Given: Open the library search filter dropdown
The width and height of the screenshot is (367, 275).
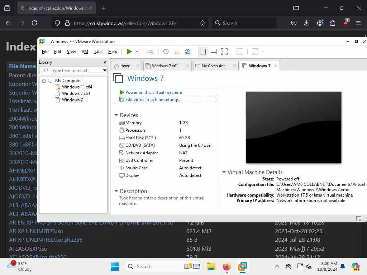Looking at the screenshot, I should [x=105, y=71].
